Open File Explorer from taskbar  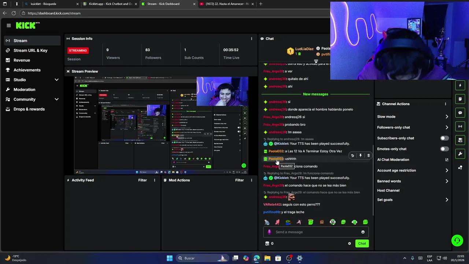267,258
